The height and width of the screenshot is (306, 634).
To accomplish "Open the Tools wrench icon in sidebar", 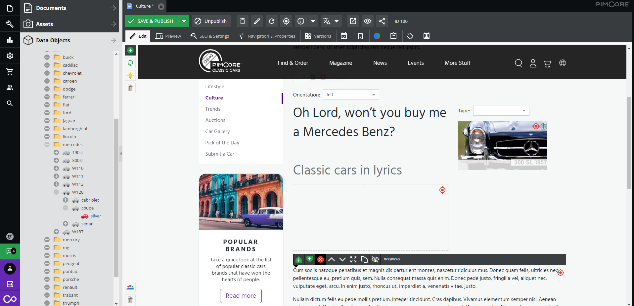I will coord(10,24).
